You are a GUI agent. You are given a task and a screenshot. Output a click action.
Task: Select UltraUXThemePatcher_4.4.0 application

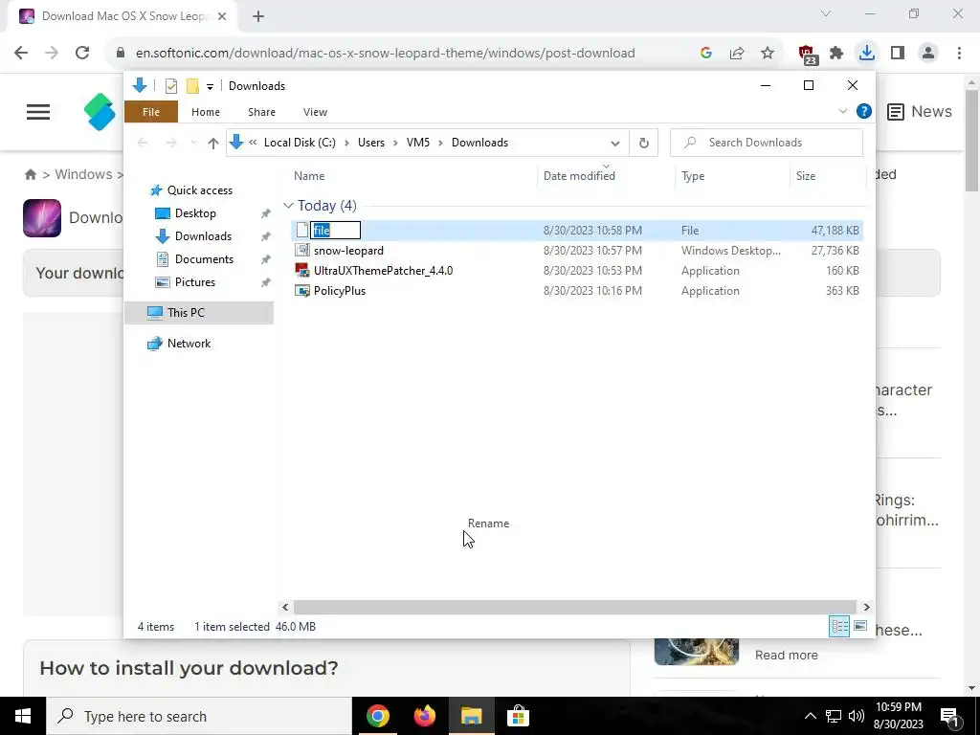coord(383,271)
